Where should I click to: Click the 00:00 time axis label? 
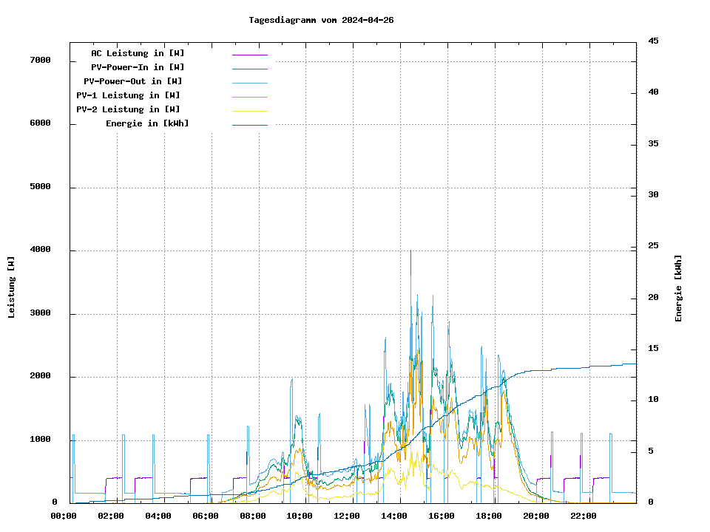pyautogui.click(x=64, y=516)
